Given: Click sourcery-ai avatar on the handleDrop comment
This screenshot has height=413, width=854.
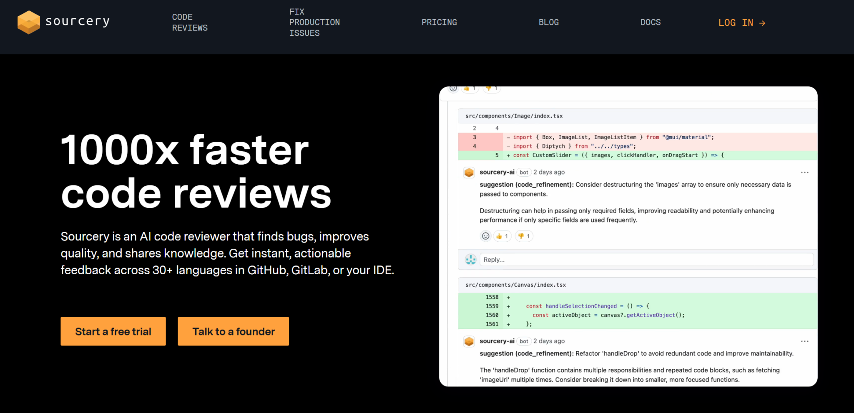Looking at the screenshot, I should tap(469, 341).
